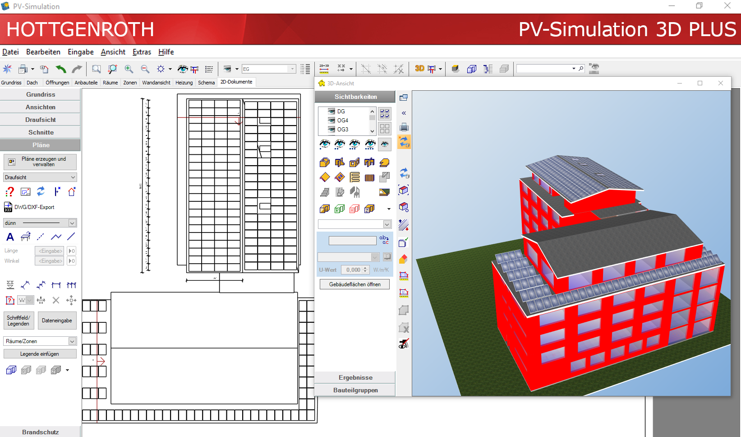This screenshot has height=437, width=741.
Task: Click the sun/brightness settings icon
Action: point(161,69)
